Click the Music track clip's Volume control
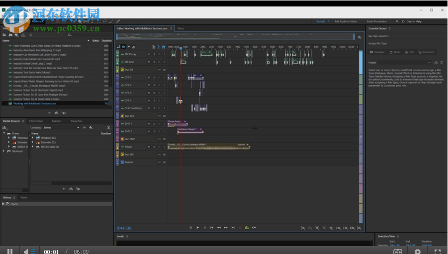This screenshot has width=448, height=254. pyautogui.click(x=242, y=145)
